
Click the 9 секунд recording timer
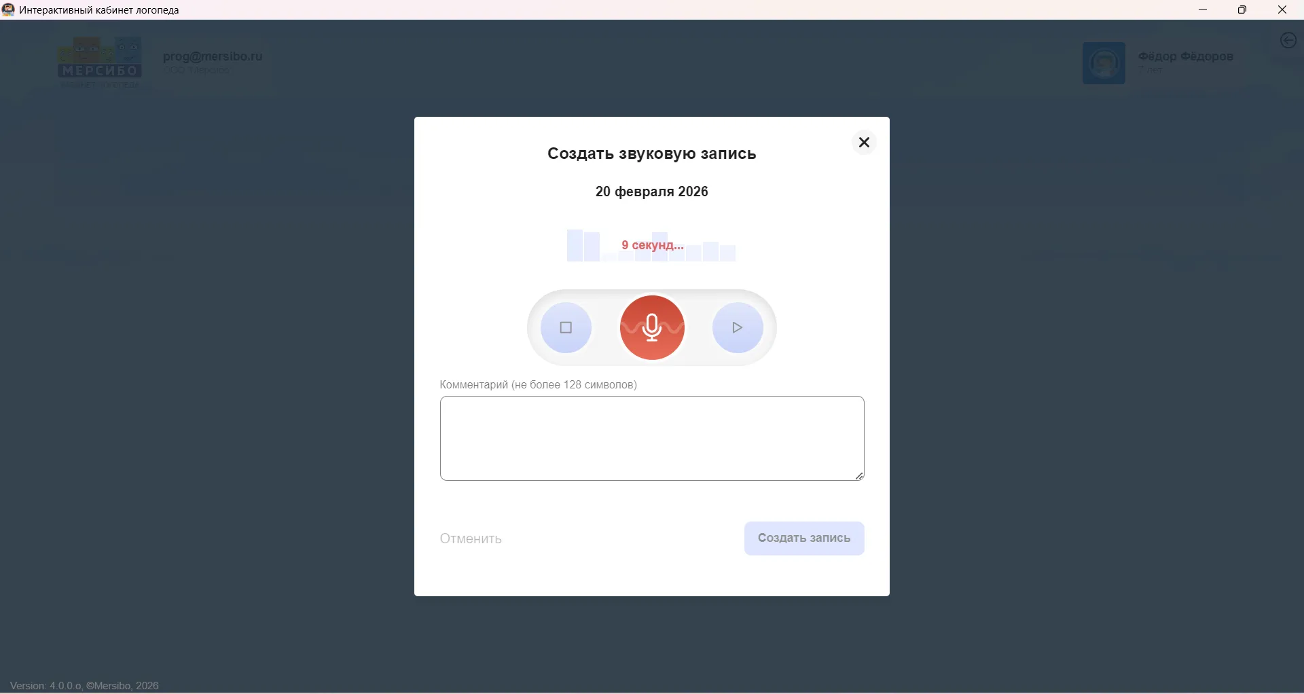[x=653, y=245]
